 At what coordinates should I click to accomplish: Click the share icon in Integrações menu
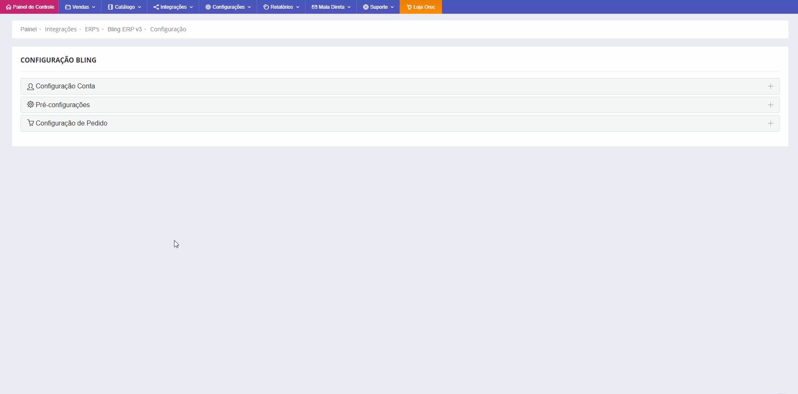pos(156,7)
